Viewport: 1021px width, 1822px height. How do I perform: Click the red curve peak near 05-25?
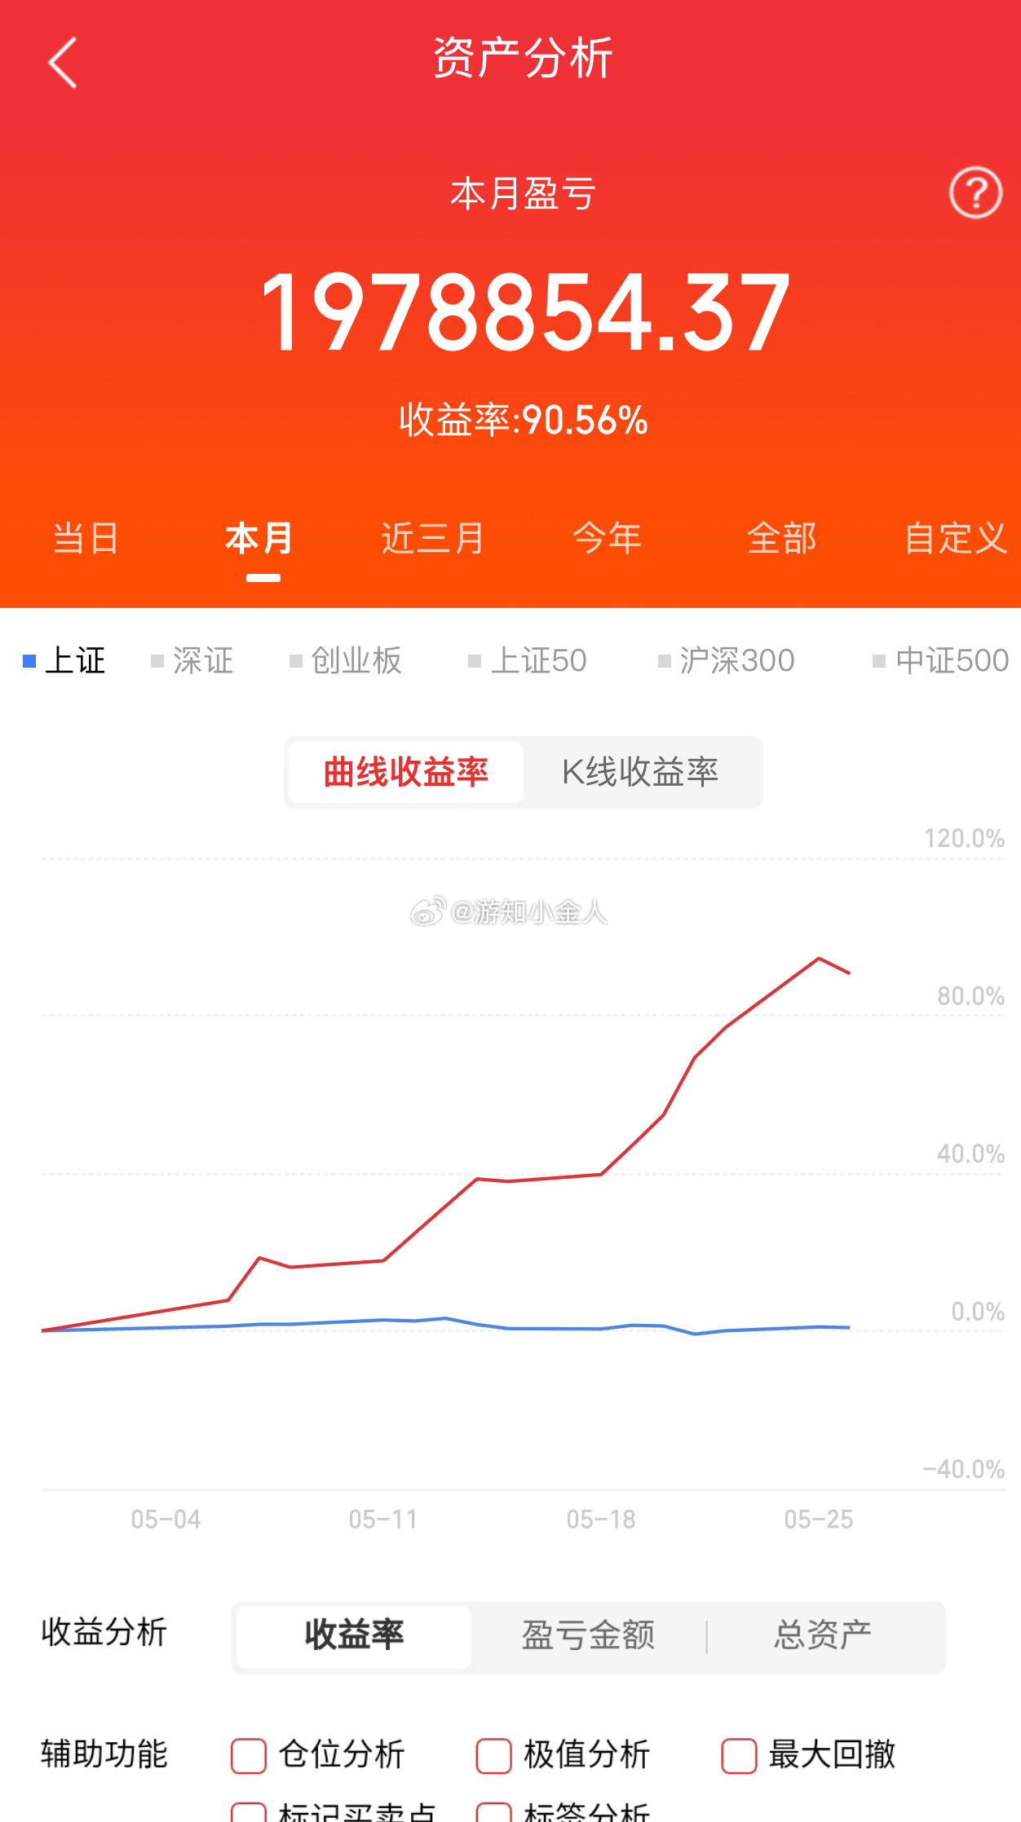tap(819, 959)
